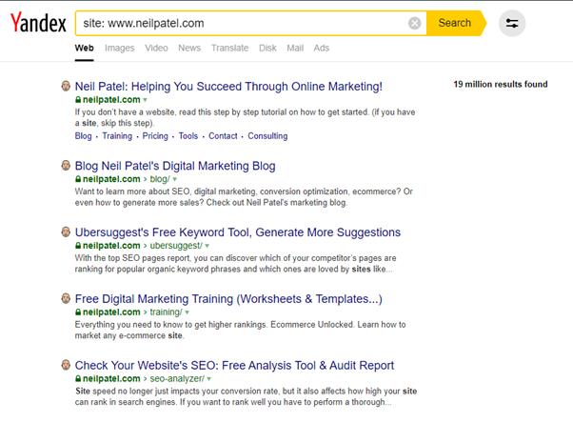Click favicon beside Ubersuggest result
Screen dimensions: 573x423
coord(66,232)
